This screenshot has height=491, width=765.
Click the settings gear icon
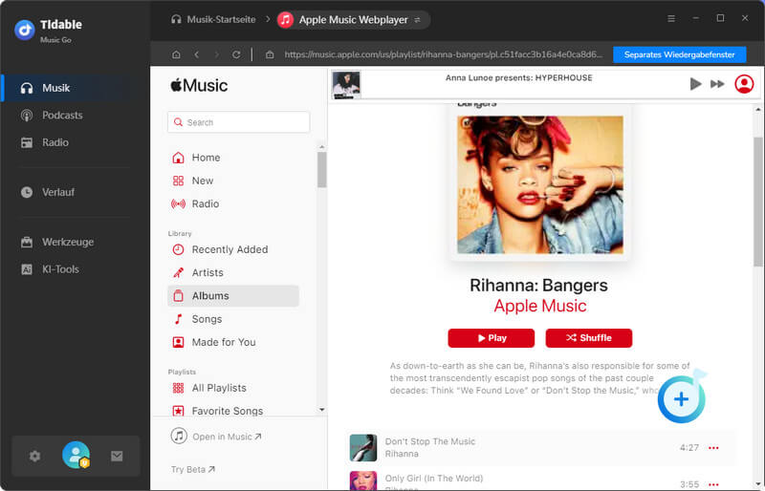coord(34,456)
